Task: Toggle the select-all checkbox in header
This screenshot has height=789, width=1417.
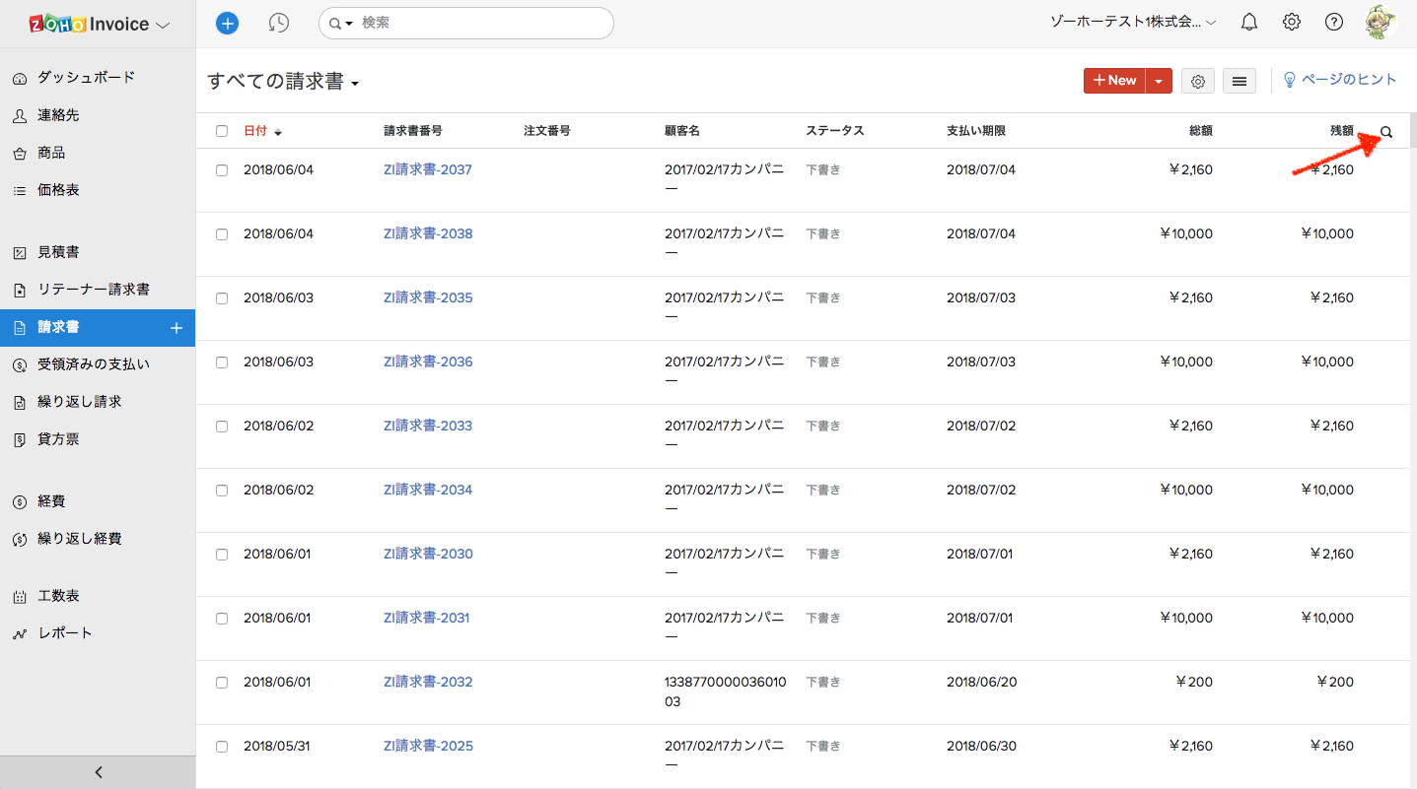Action: click(222, 131)
